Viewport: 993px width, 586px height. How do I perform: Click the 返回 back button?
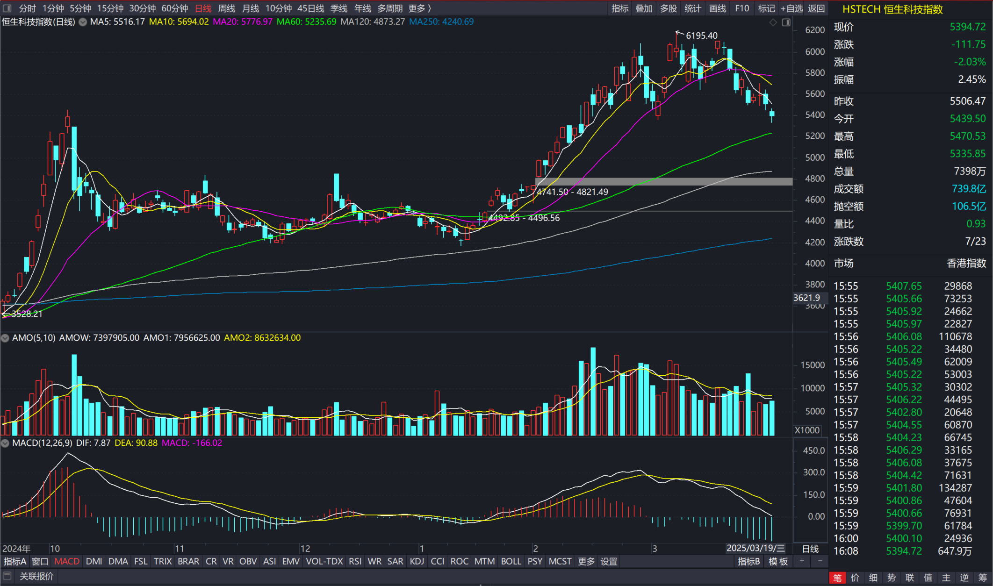point(816,8)
